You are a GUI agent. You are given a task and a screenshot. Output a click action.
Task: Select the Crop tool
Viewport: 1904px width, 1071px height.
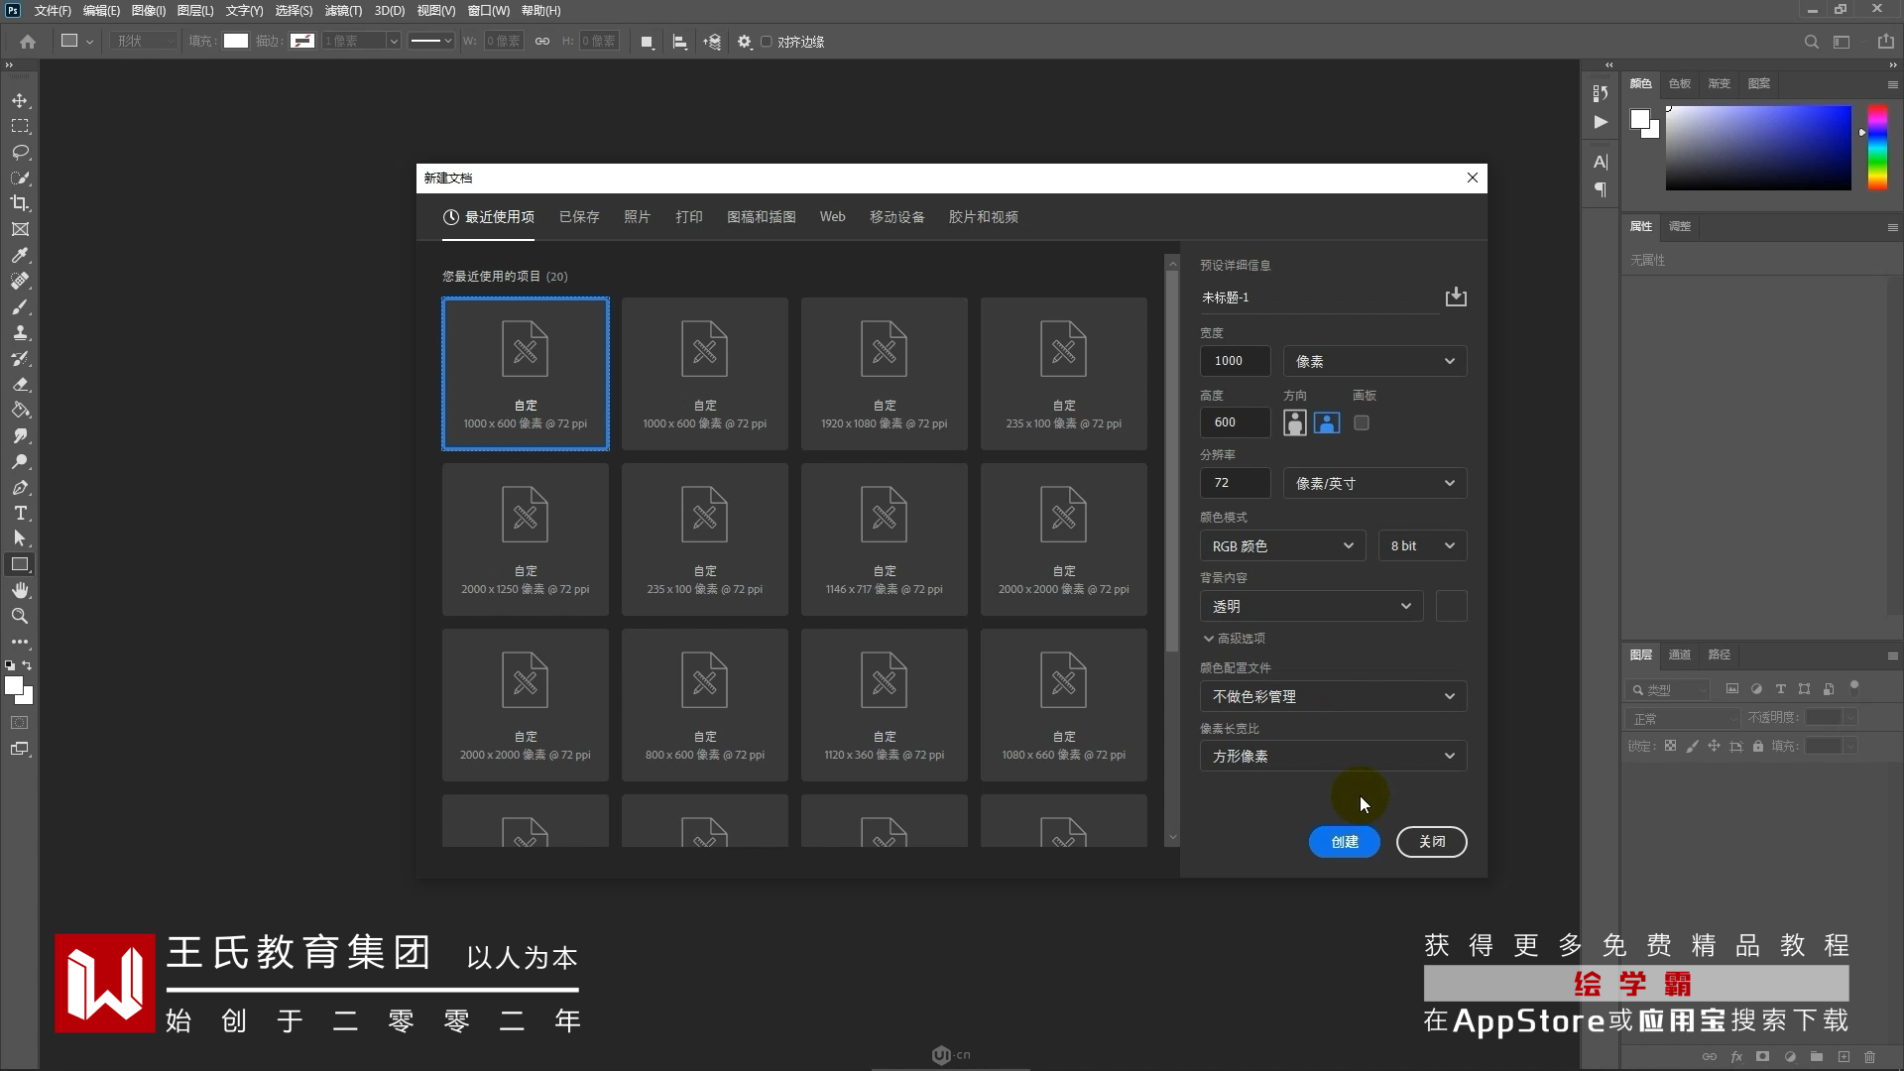tap(20, 204)
